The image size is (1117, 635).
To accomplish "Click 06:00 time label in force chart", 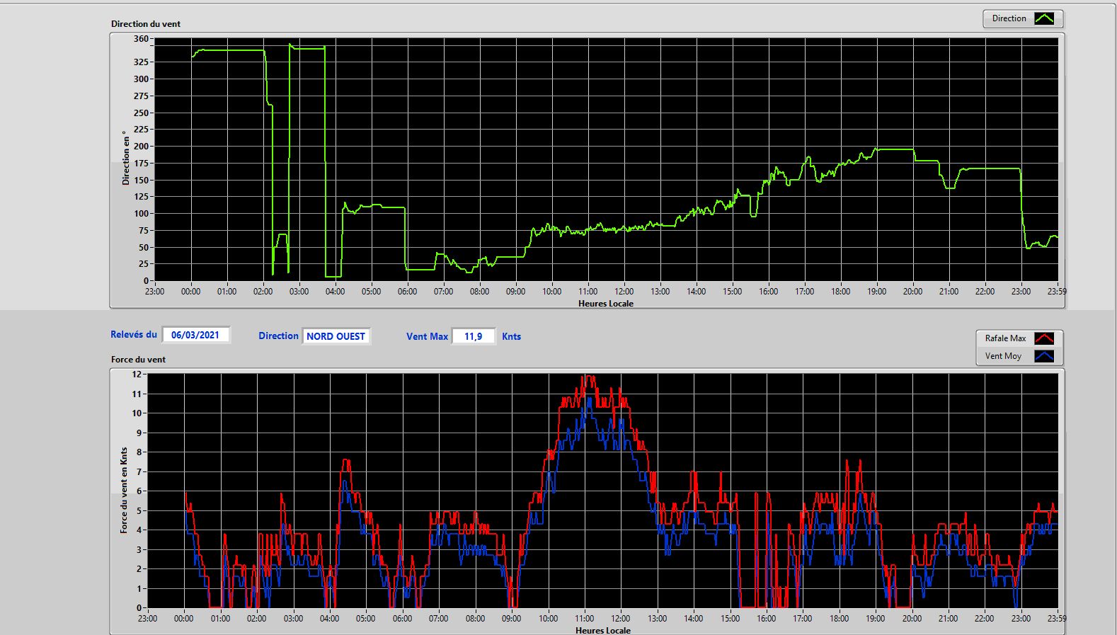I will coord(403,619).
